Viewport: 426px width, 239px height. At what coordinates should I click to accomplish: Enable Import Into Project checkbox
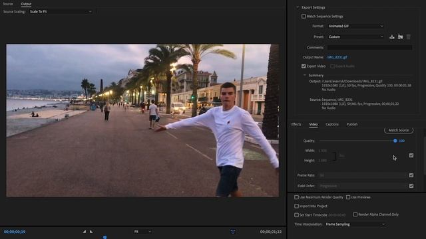[296, 206]
